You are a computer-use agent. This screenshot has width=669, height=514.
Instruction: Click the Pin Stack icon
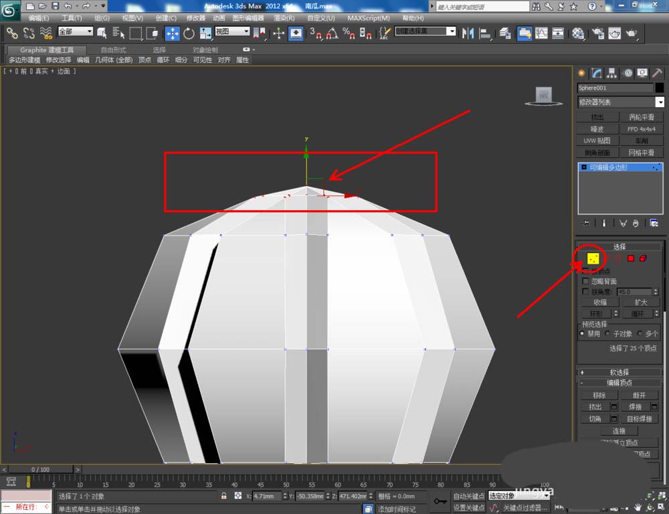(x=586, y=223)
